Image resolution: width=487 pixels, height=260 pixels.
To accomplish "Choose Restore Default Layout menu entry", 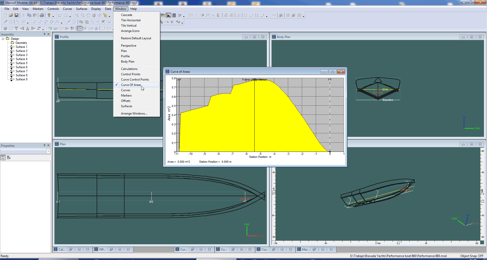I will (136, 38).
